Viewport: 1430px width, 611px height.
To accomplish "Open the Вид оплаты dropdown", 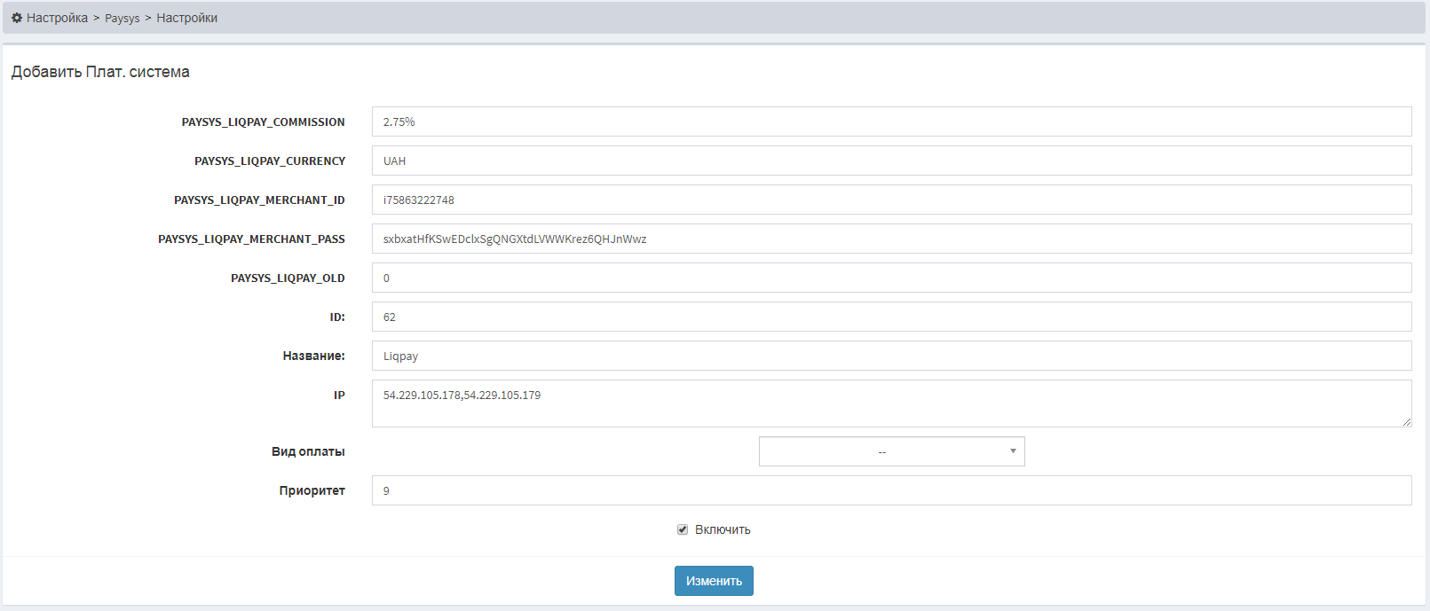I will pyautogui.click(x=891, y=451).
